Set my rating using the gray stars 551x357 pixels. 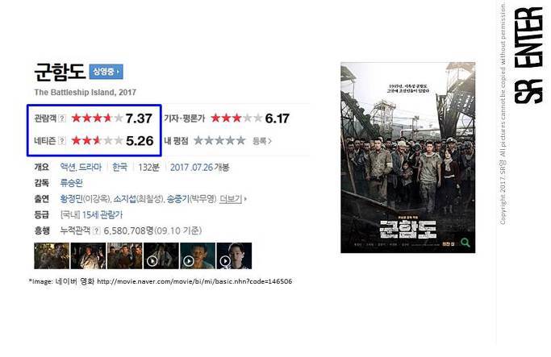click(219, 141)
